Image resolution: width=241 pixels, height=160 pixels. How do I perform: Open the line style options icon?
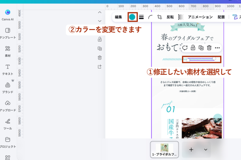[x=141, y=17]
